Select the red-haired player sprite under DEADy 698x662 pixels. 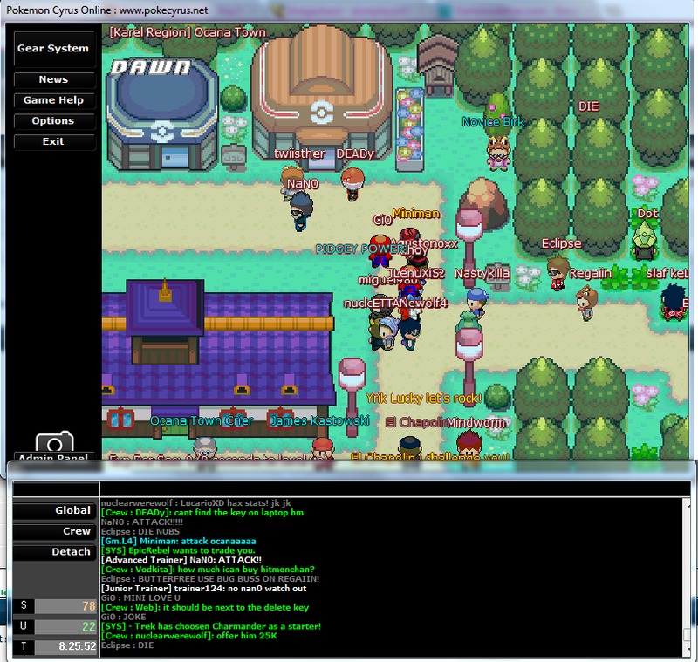[x=352, y=183]
